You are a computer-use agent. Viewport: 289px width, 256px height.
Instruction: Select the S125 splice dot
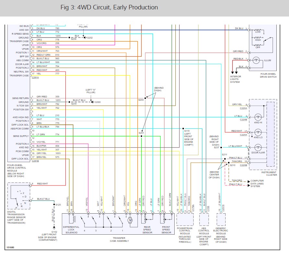click(x=54, y=205)
